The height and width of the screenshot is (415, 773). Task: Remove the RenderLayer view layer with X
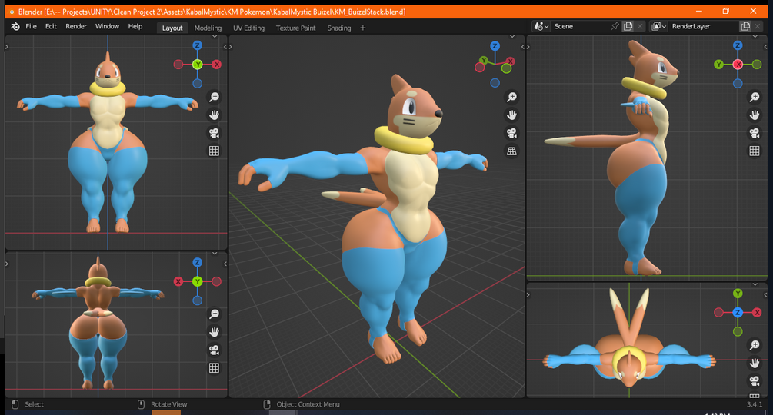click(758, 27)
